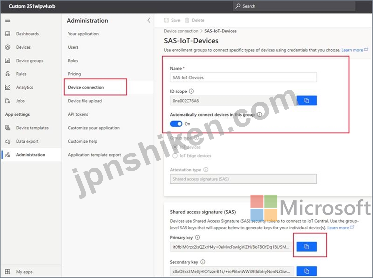Viewport: 373px width, 278px height.
Task: Click the Dashboards grid icon
Action: 8,34
